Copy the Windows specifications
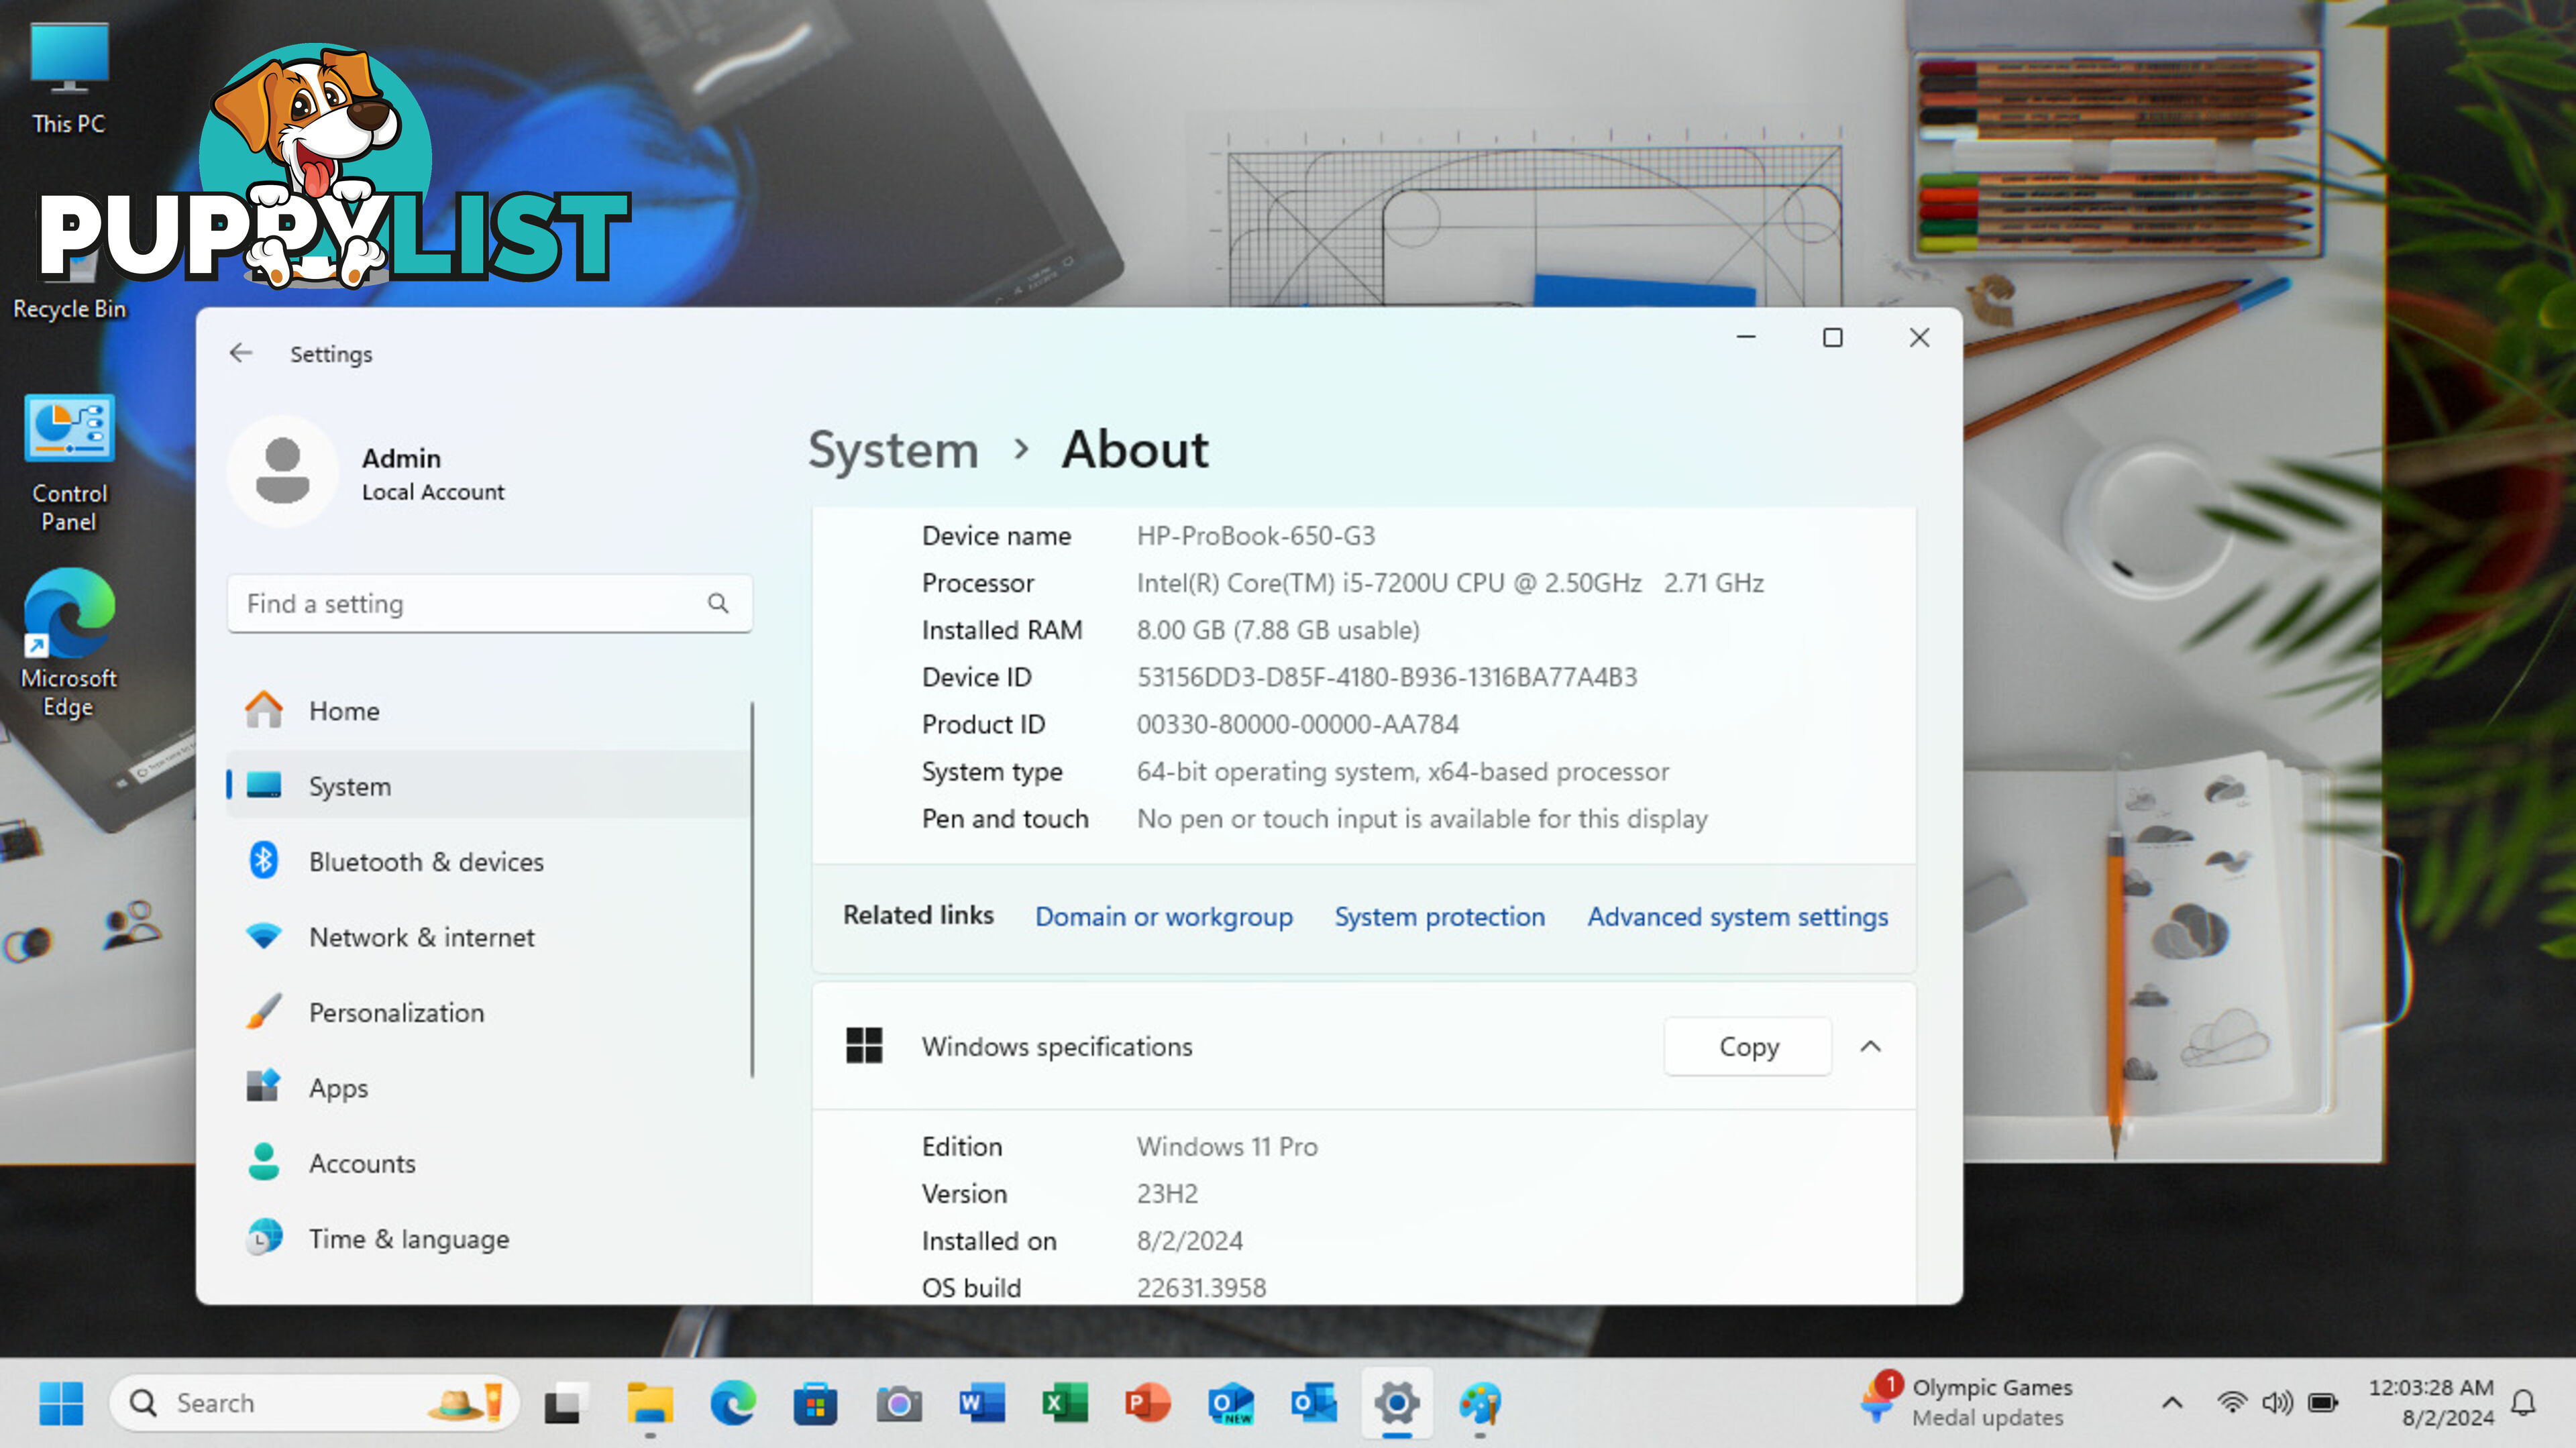The height and width of the screenshot is (1448, 2576). (1748, 1046)
